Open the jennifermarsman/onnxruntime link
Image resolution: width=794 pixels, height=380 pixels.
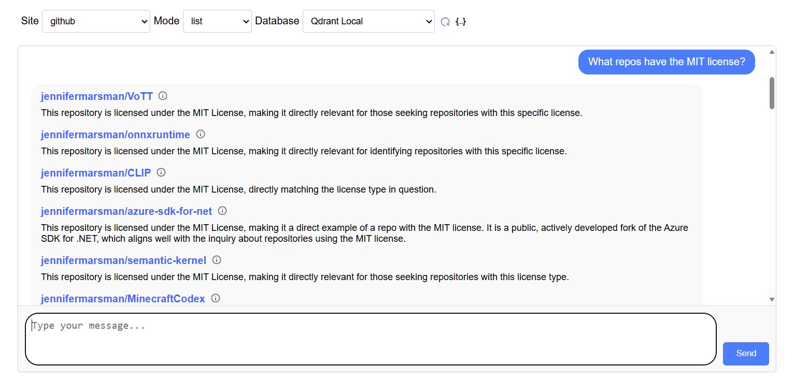pos(116,135)
